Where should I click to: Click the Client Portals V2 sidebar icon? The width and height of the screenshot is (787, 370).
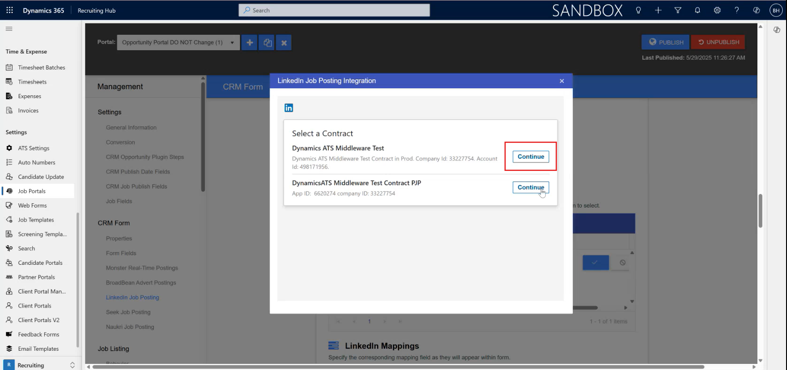9,320
